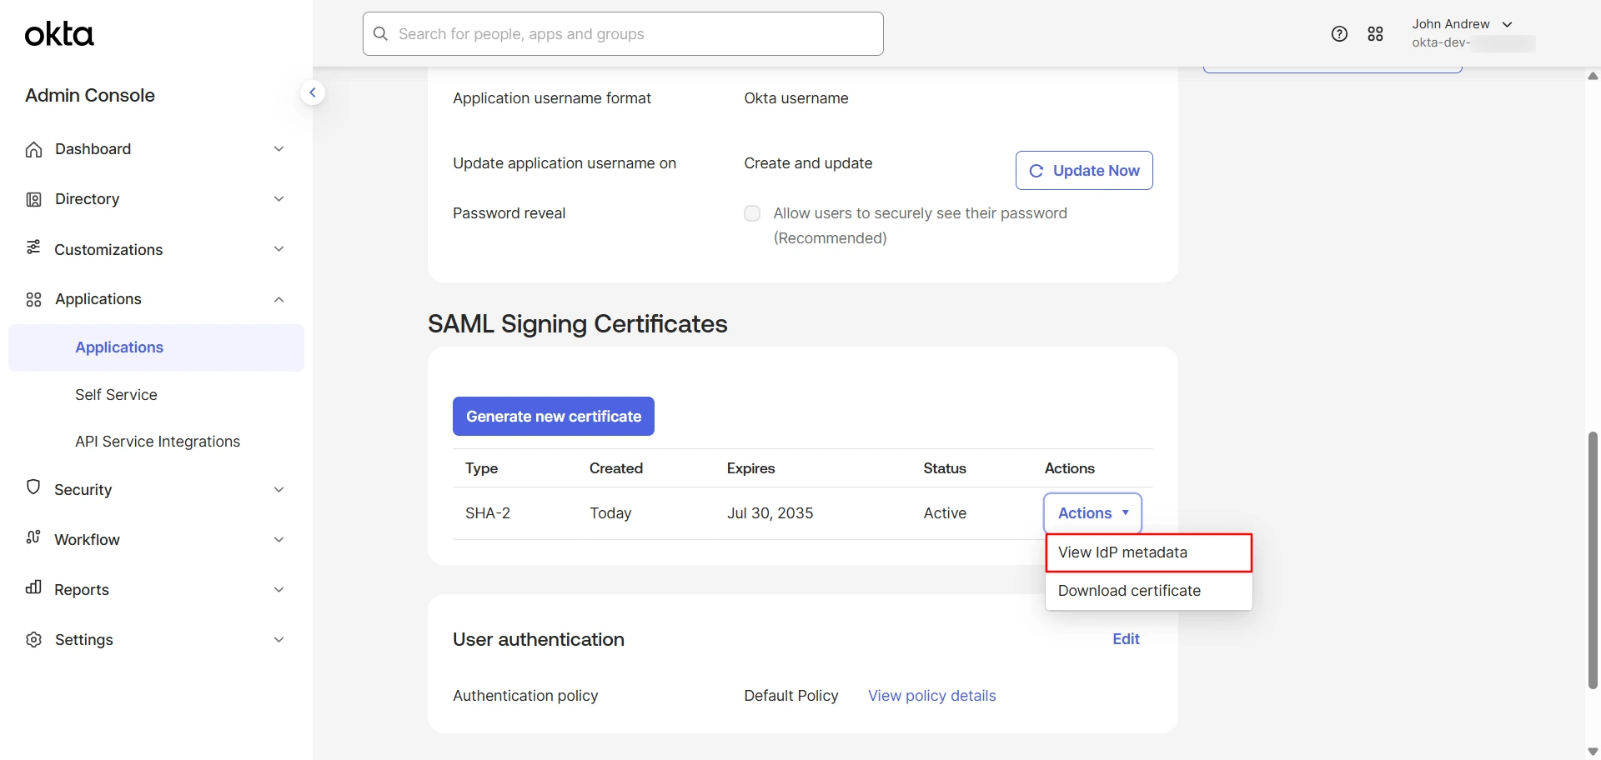
Task: Click the Dashboard home icon
Action: (x=33, y=149)
